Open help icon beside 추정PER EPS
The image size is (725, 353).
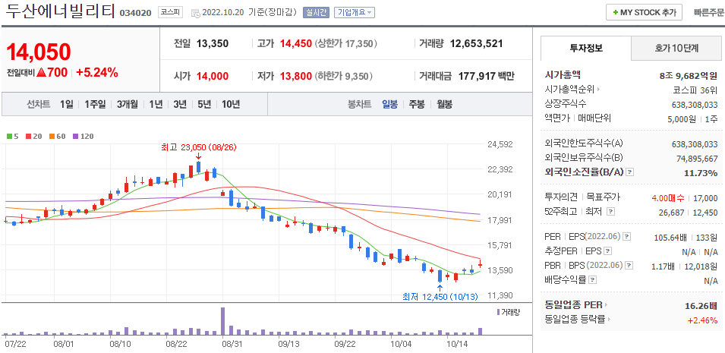click(x=608, y=251)
